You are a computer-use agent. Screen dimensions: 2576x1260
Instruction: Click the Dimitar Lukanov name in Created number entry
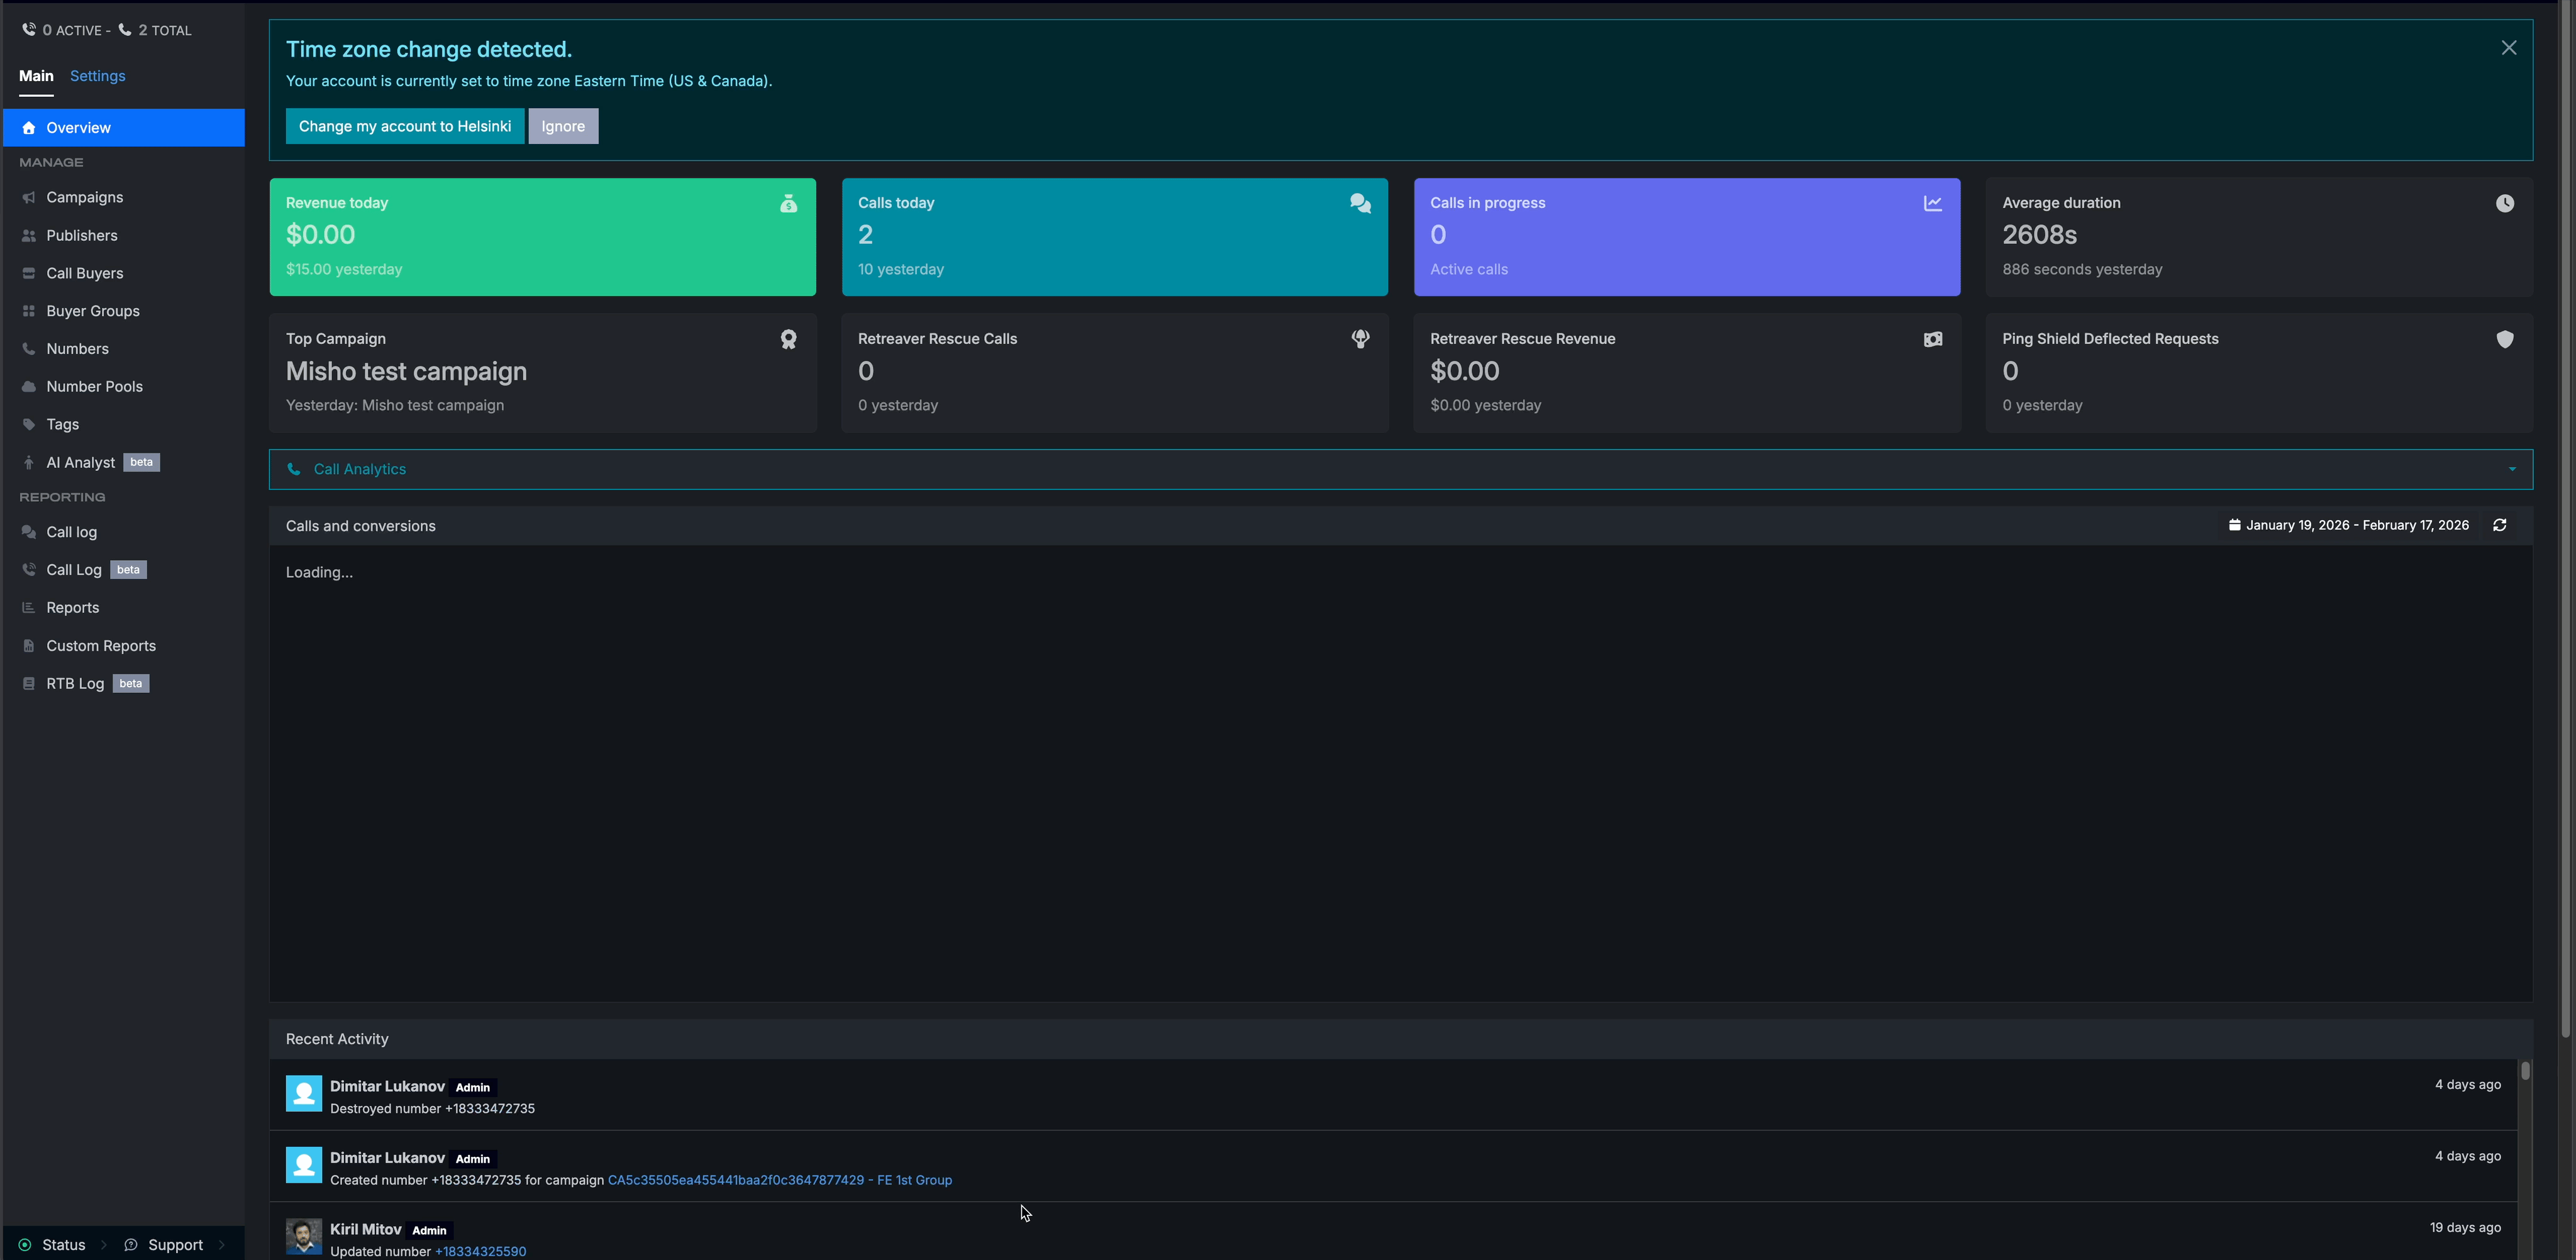point(387,1158)
